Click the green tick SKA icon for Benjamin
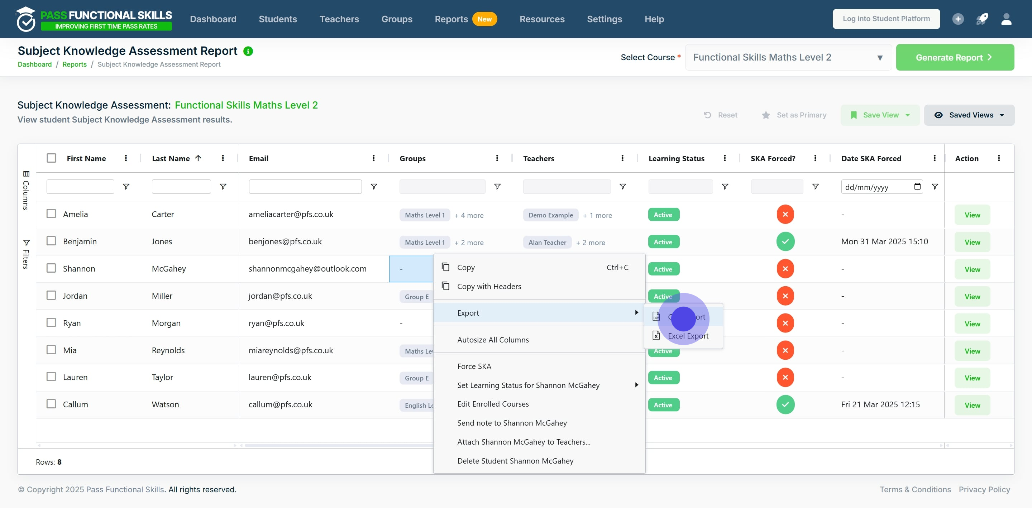The image size is (1032, 508). click(x=785, y=241)
